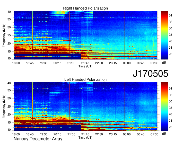The width and height of the screenshot is (175, 142).
Task: Click 35 MHz frequency tick on Right Handed plot
Action: click(9, 19)
